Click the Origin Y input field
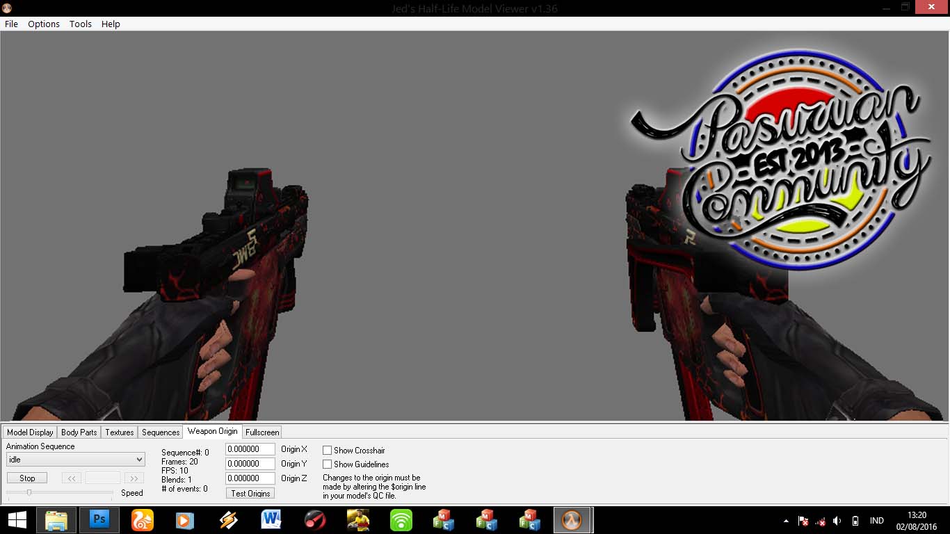Image resolution: width=950 pixels, height=534 pixels. click(250, 464)
